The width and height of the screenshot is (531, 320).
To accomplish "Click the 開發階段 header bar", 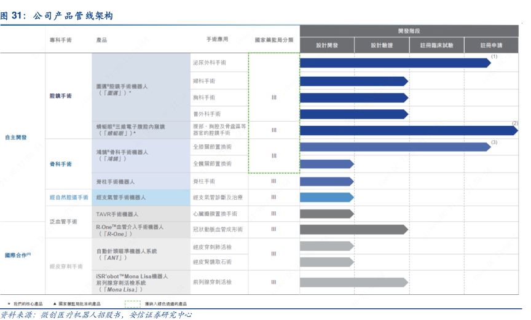I will tap(409, 31).
